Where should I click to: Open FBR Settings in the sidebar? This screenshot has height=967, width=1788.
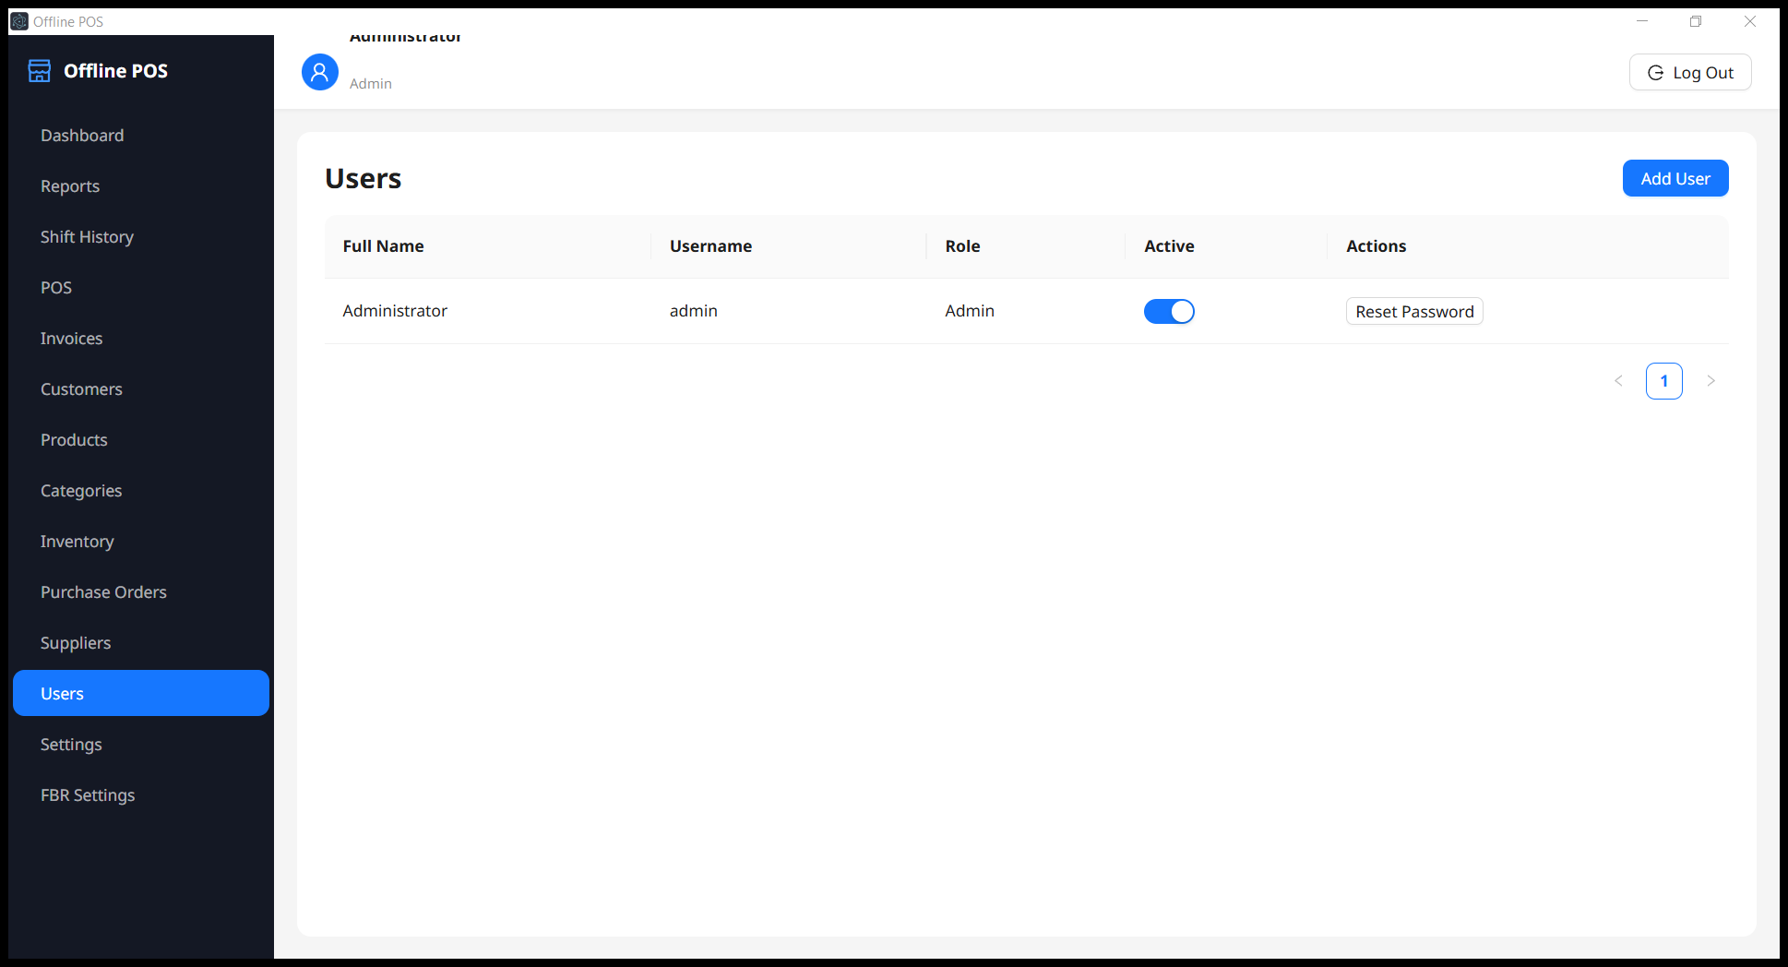pyautogui.click(x=141, y=795)
